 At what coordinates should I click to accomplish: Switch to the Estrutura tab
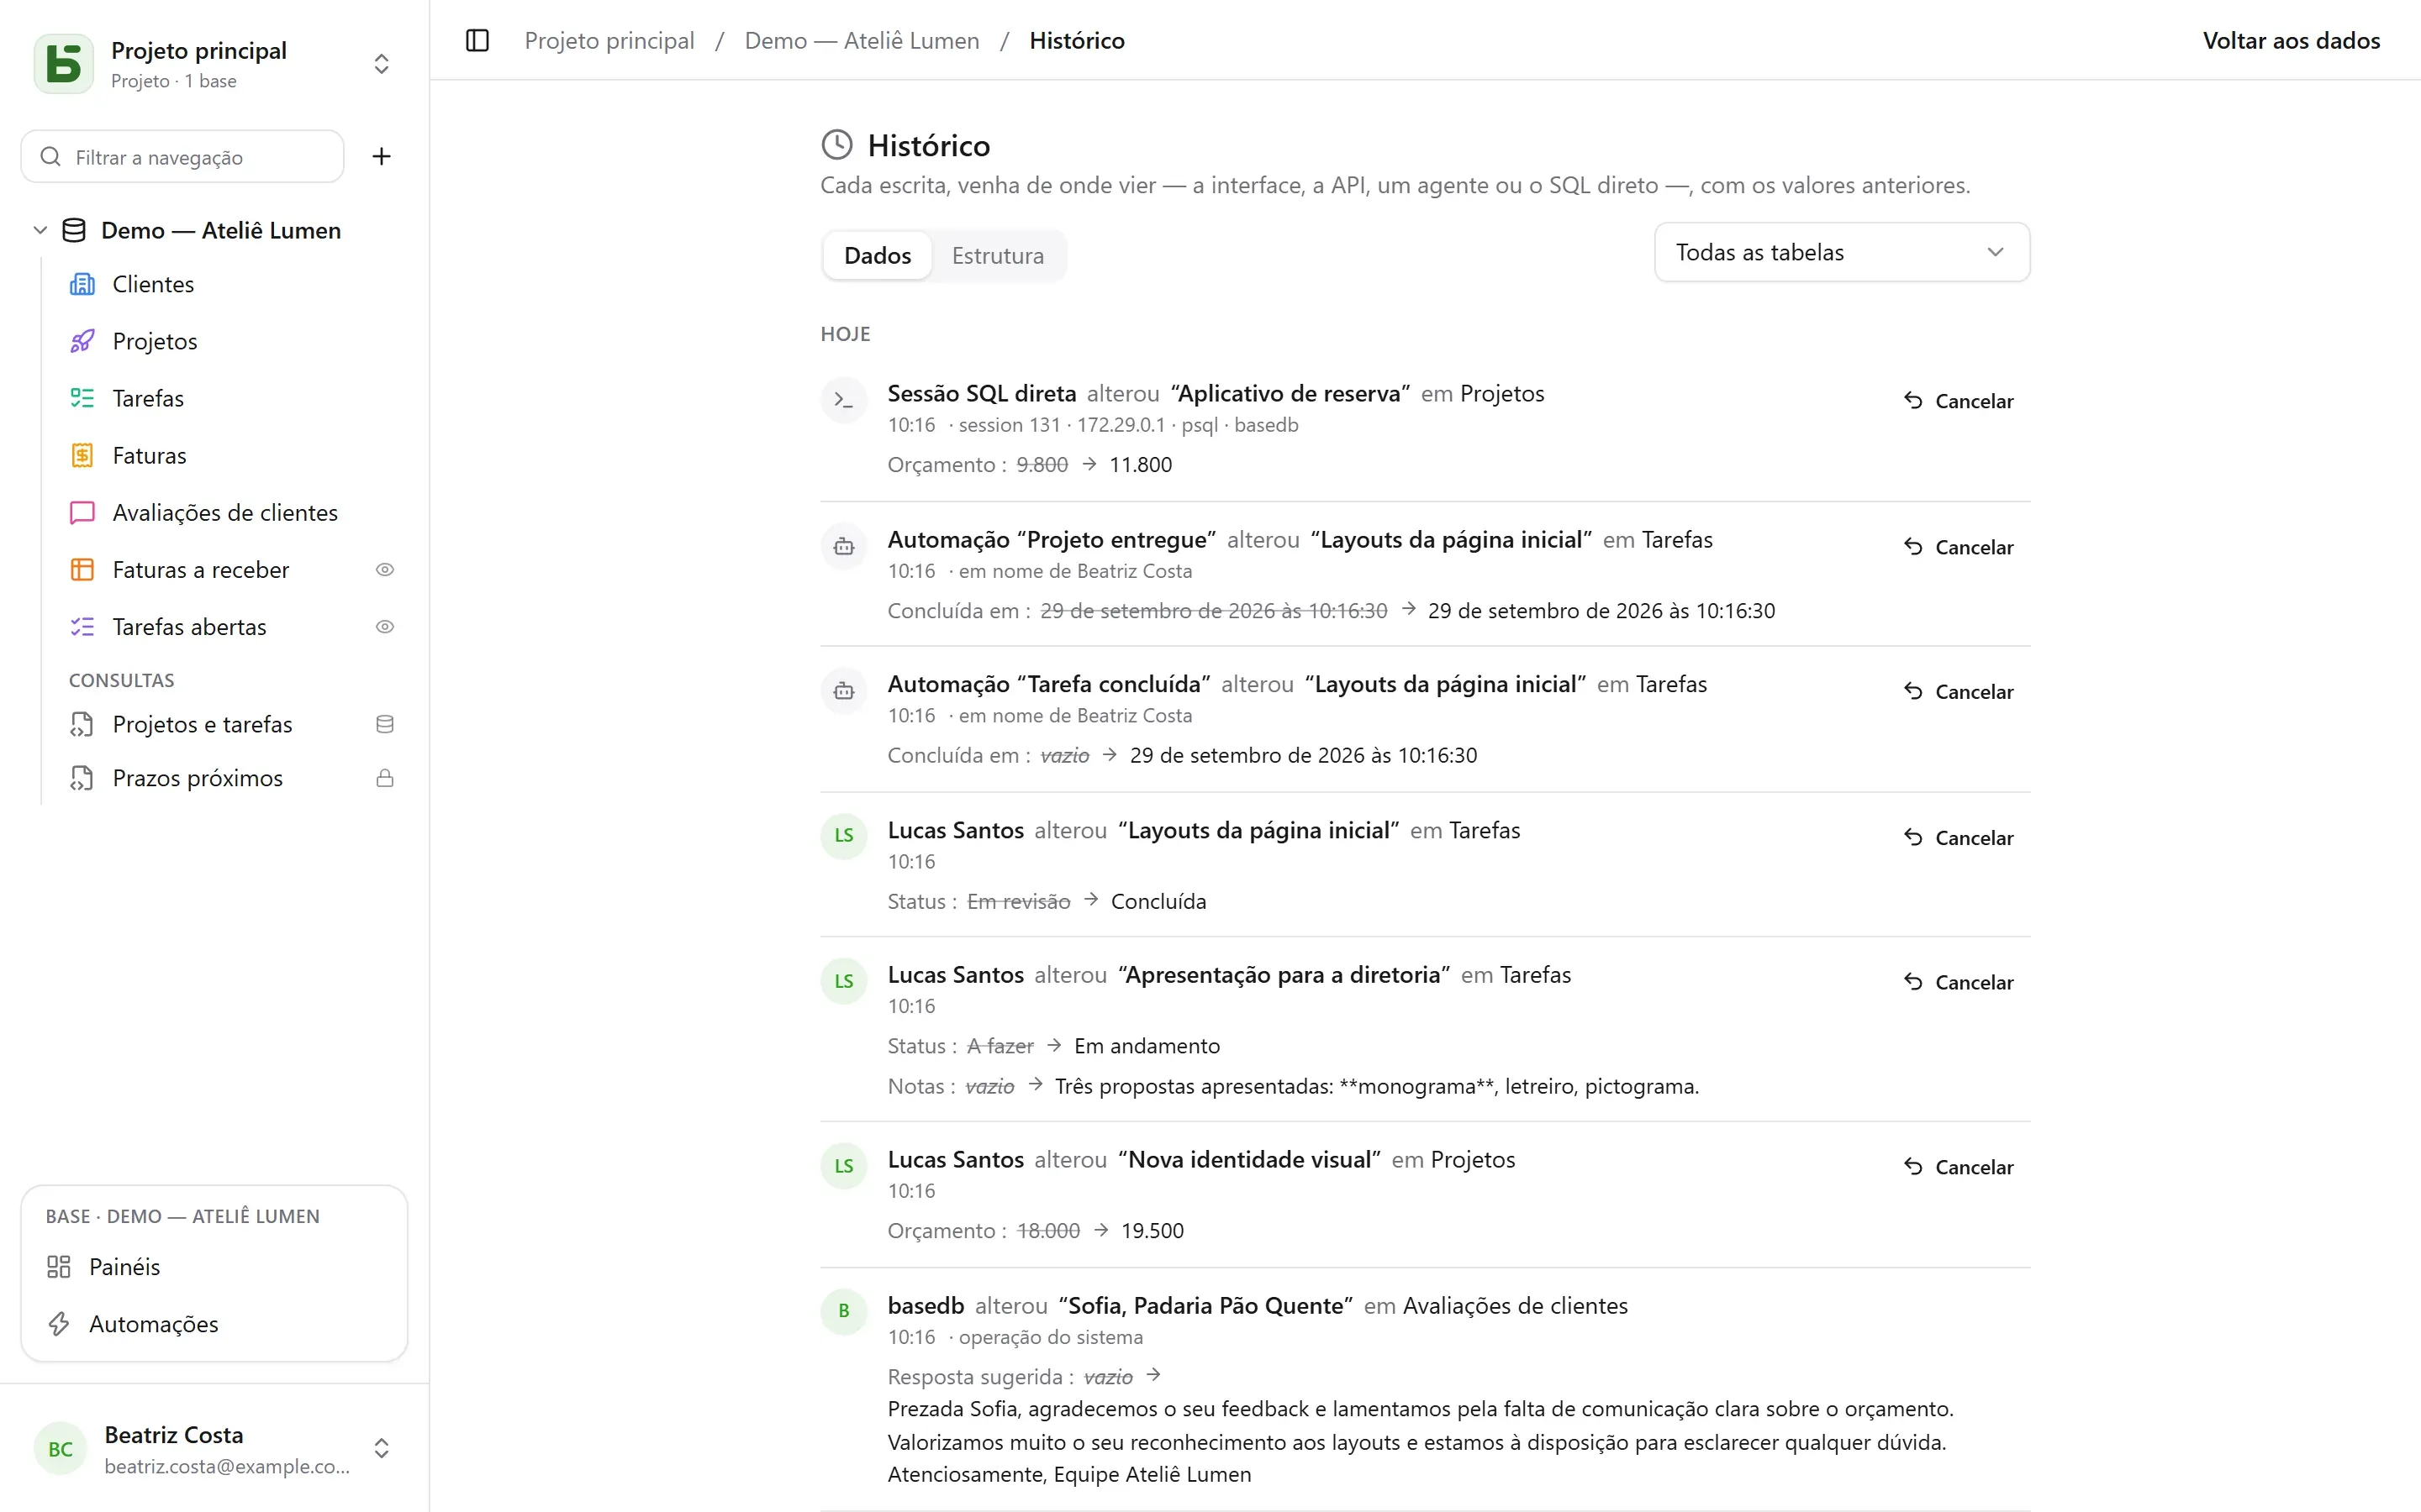point(998,256)
